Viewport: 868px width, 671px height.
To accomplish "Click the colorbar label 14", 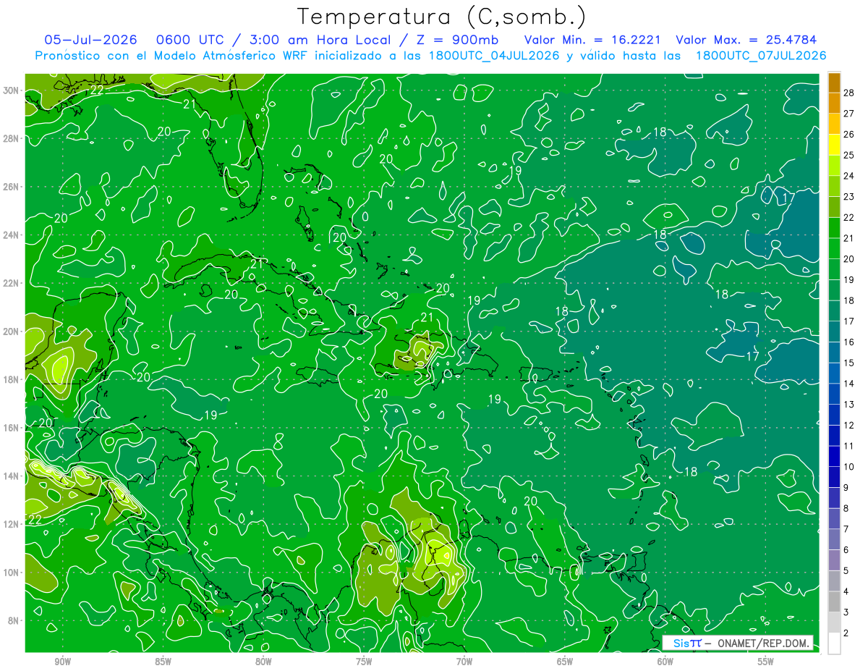I will tap(849, 384).
